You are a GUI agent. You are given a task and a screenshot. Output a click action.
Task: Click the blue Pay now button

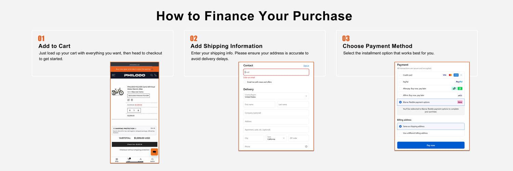(431, 145)
